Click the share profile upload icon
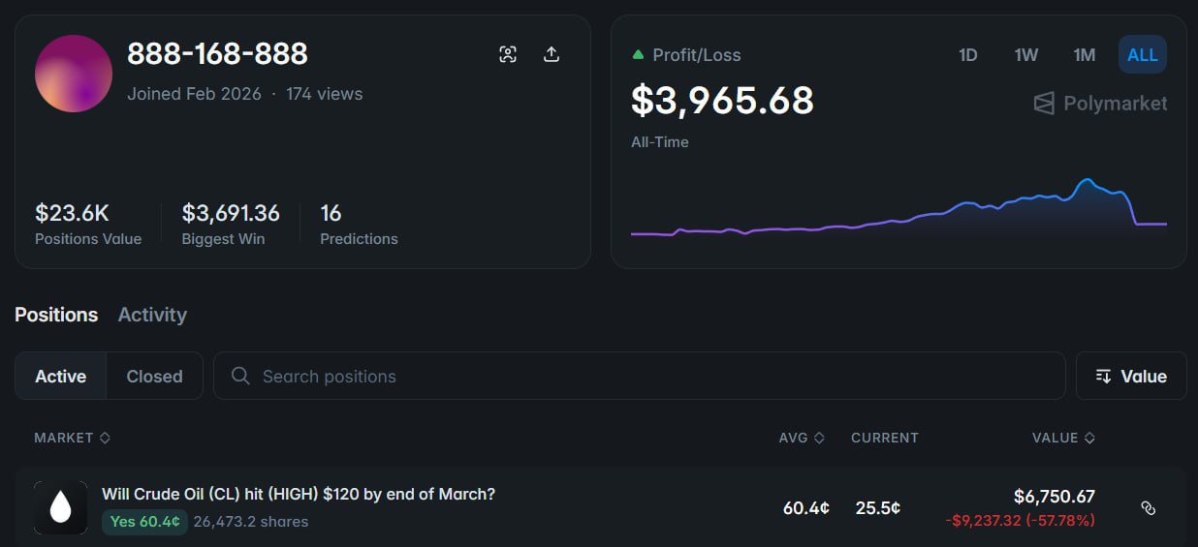 point(552,54)
